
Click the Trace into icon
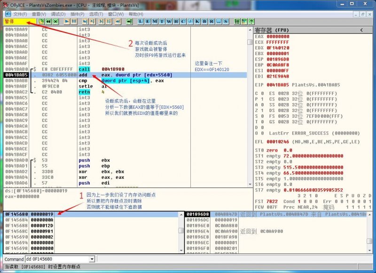[x=102, y=22]
